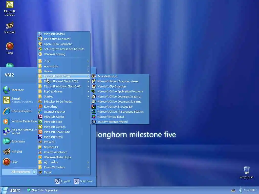This screenshot has width=259, height=194.
Task: Launch Microsoft Excel
Action: click(64, 122)
